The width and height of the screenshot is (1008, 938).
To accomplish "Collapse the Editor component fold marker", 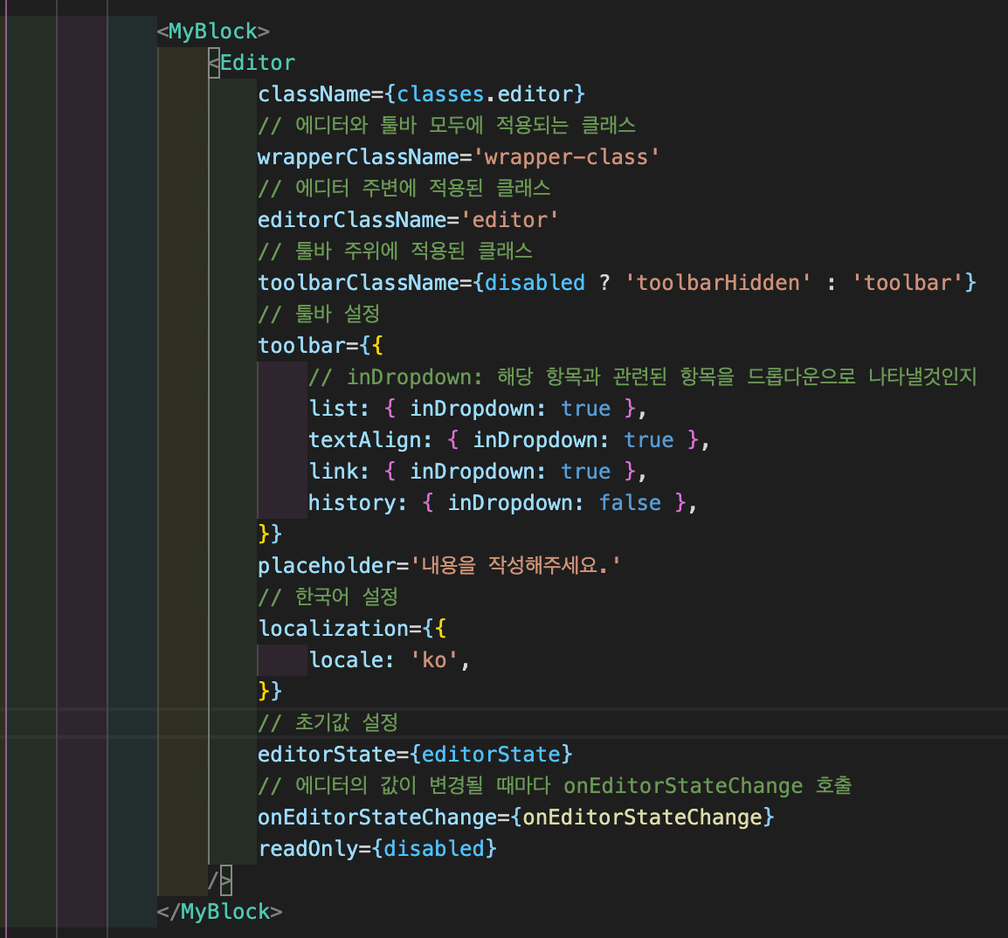I will pos(212,62).
